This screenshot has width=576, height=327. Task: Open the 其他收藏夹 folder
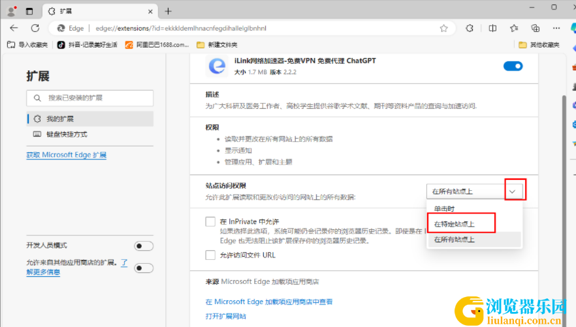tap(539, 45)
